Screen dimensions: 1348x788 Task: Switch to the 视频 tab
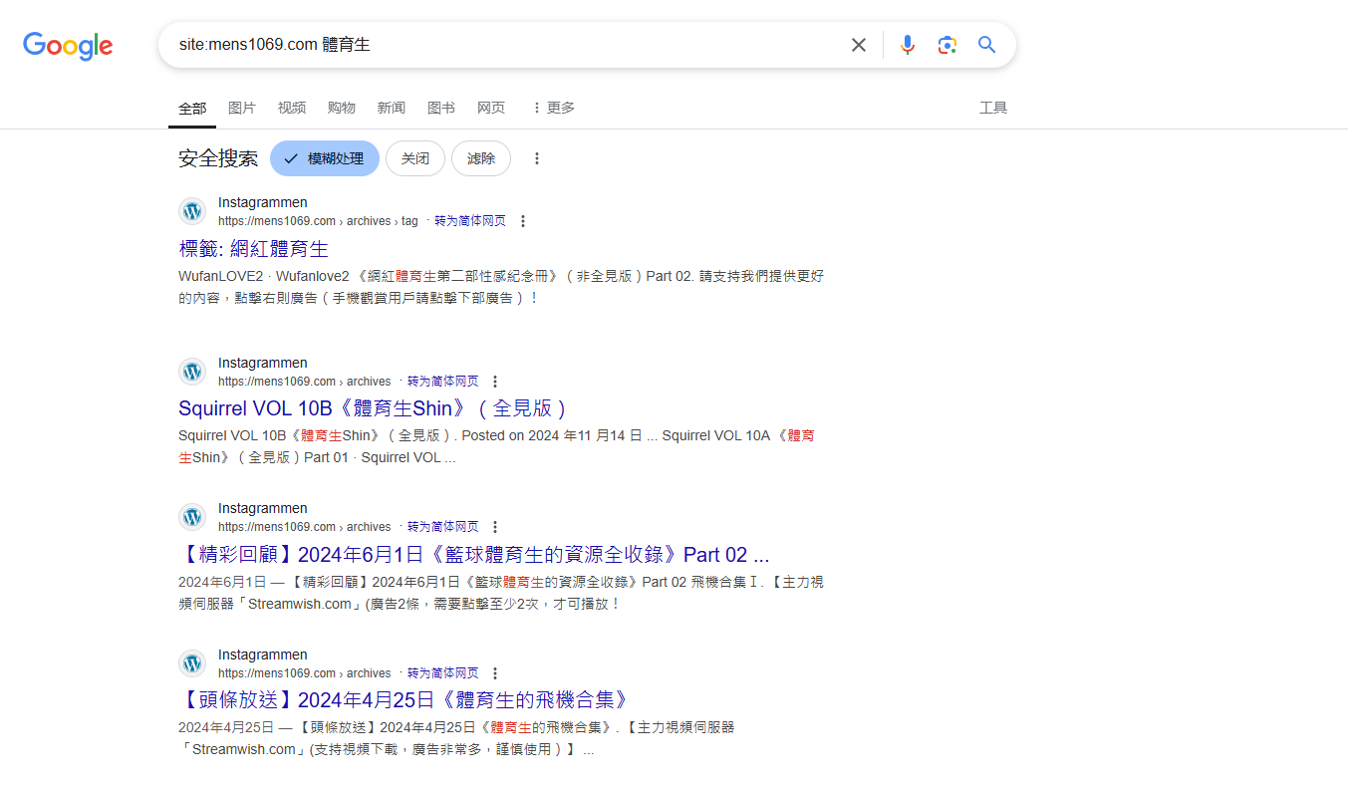292,108
